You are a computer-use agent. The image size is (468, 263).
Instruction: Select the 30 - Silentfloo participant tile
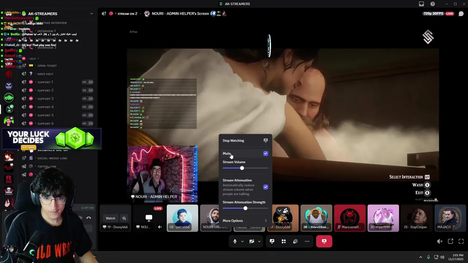coord(316,218)
